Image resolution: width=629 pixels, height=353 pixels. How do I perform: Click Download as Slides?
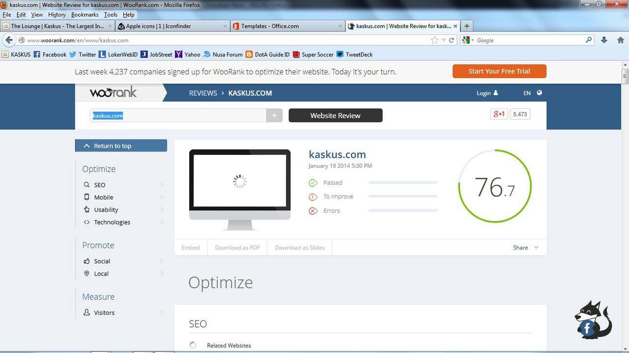click(x=300, y=248)
